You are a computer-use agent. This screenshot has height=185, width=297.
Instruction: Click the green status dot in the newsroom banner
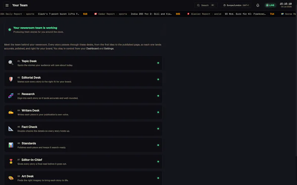(x=10, y=30)
